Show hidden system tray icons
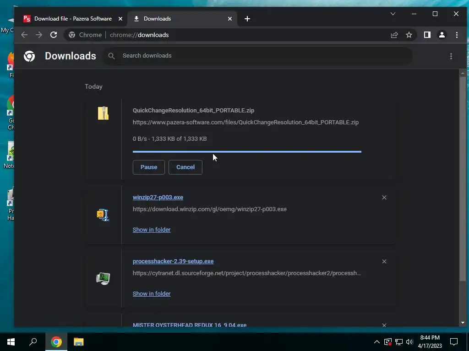The height and width of the screenshot is (351, 469). [x=377, y=342]
